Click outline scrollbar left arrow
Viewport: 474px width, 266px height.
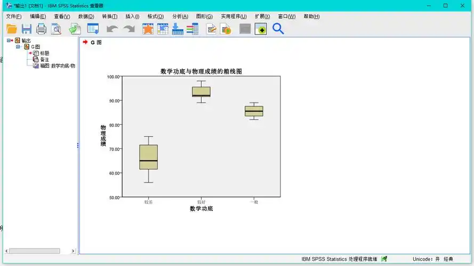tap(6, 251)
